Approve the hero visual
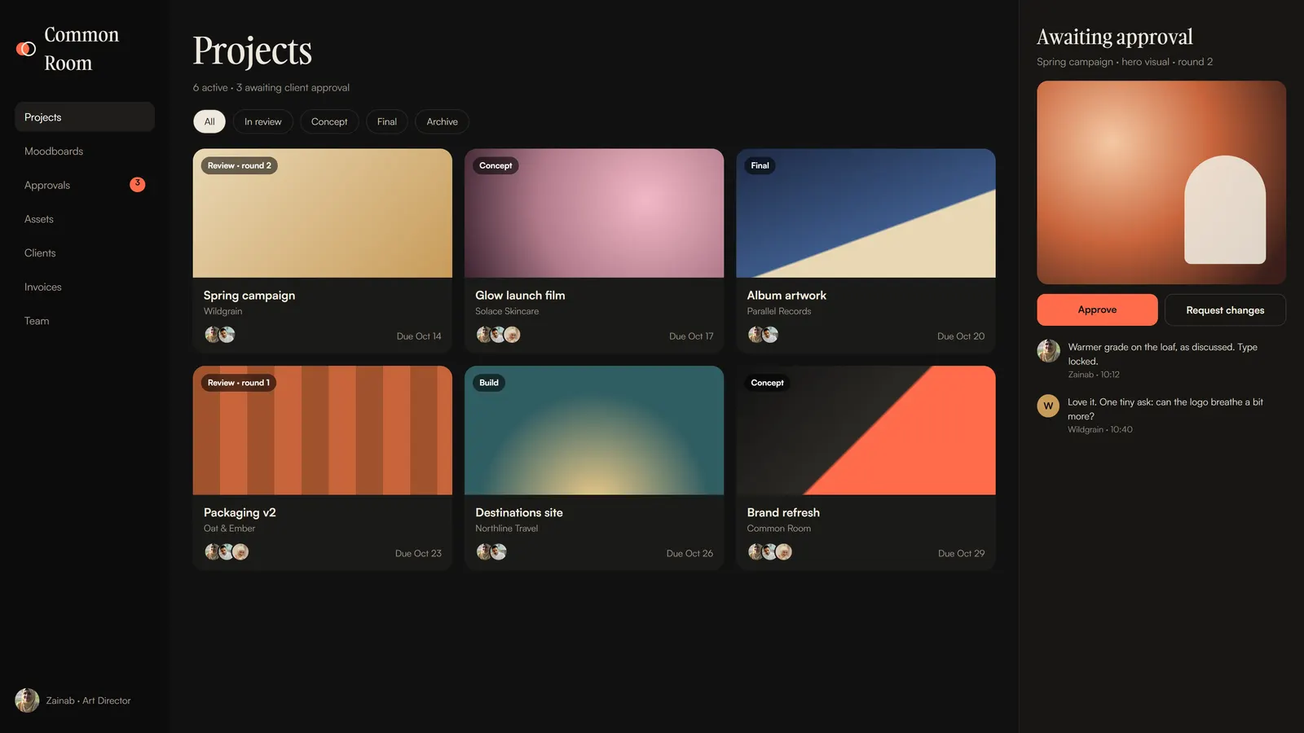The width and height of the screenshot is (1304, 733). 1097,309
